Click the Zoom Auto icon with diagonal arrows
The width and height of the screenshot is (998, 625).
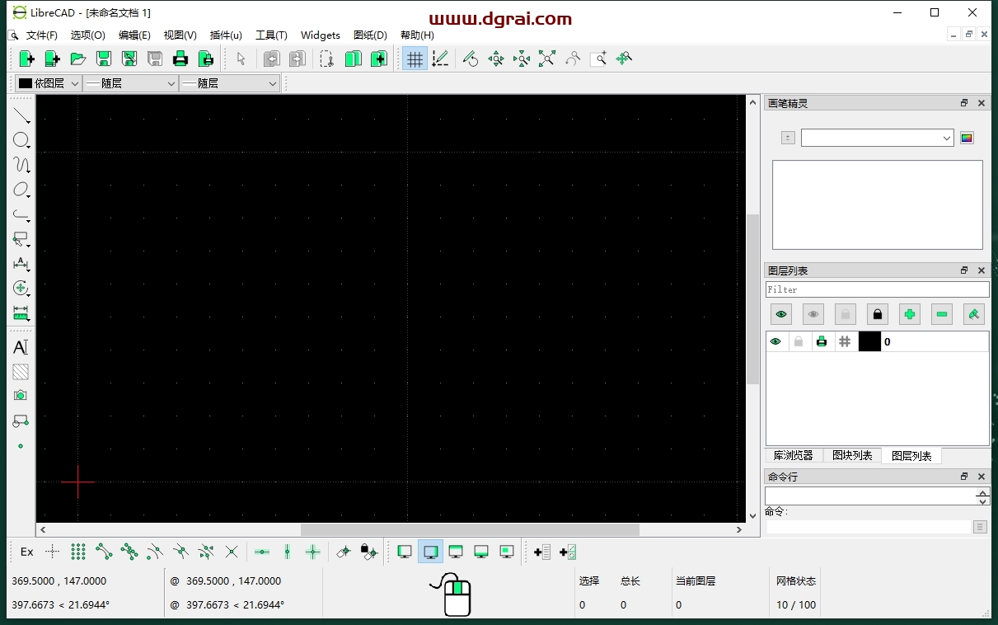click(547, 59)
